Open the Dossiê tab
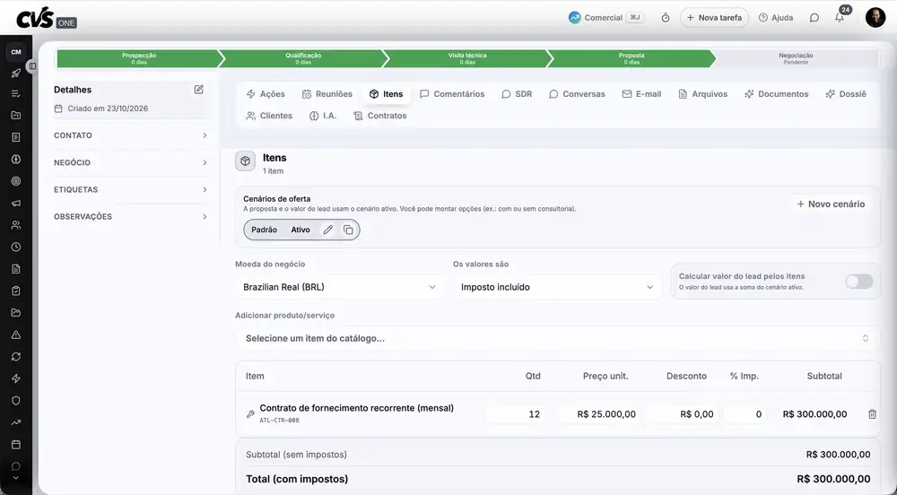The height and width of the screenshot is (495, 897). [x=846, y=94]
